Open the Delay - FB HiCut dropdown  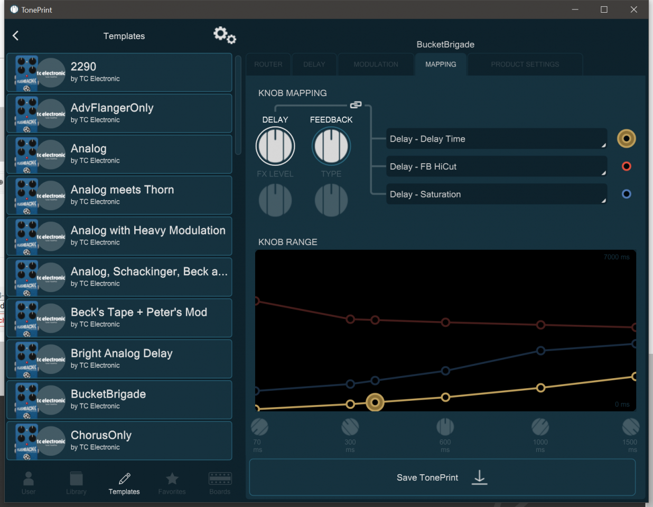click(x=497, y=166)
